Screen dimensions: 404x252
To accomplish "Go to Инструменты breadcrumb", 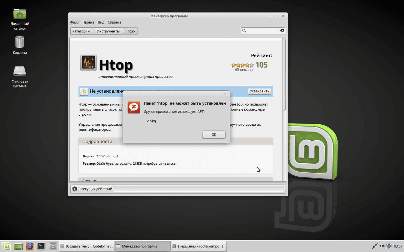I will point(108,31).
